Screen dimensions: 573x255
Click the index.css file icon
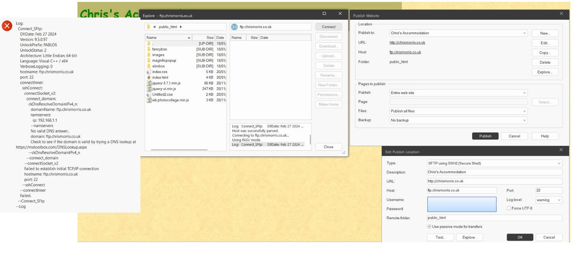coord(149,72)
